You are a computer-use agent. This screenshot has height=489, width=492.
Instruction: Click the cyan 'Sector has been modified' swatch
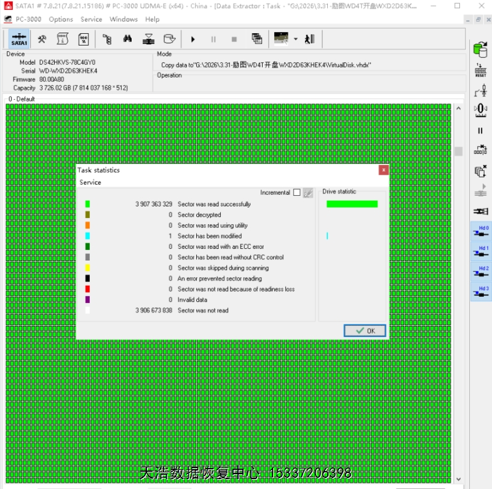click(87, 236)
